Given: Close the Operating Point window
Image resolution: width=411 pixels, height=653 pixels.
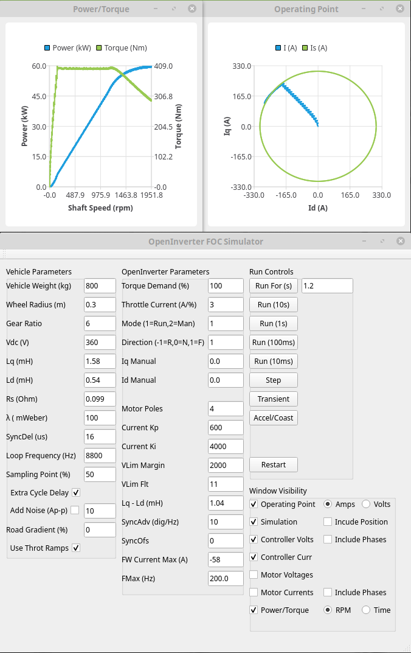Looking at the screenshot, I should pos(400,9).
